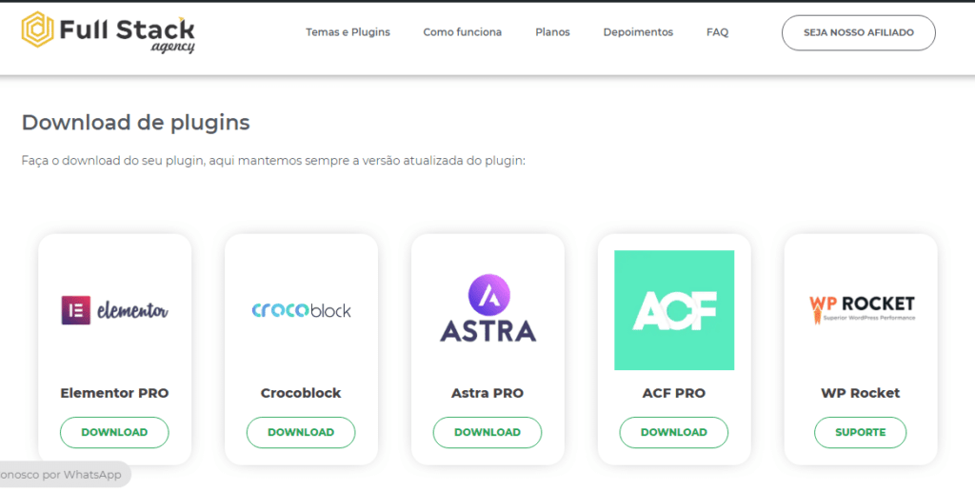Click the green ACF logo tile
Image resolution: width=975 pixels, height=490 pixels.
(x=674, y=310)
